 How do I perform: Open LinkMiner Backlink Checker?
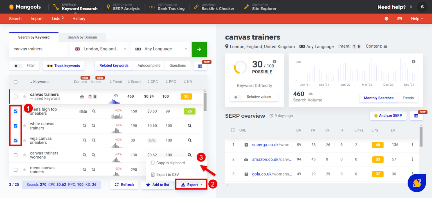pyautogui.click(x=215, y=7)
